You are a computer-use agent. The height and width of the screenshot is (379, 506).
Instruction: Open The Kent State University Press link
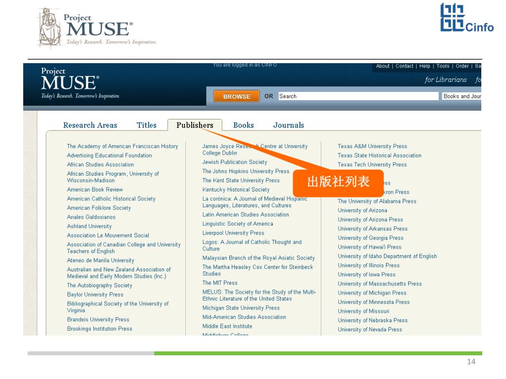click(241, 181)
